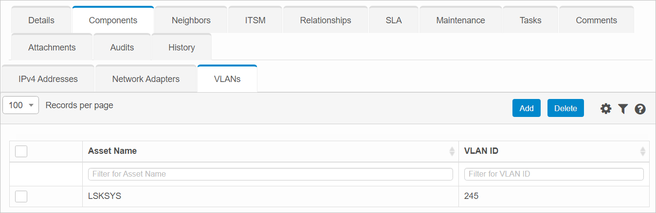Sort by VLAN ID column arrows
The width and height of the screenshot is (656, 213).
(643, 151)
